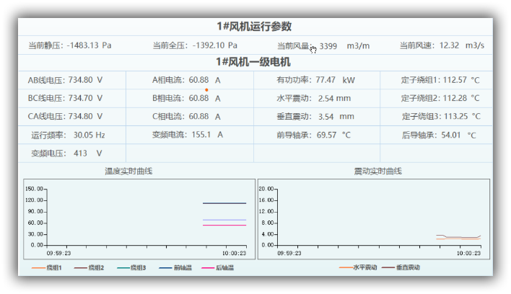The image size is (511, 294).
Task: Click the 1#风机一级电机 section header
Action: [x=254, y=63]
